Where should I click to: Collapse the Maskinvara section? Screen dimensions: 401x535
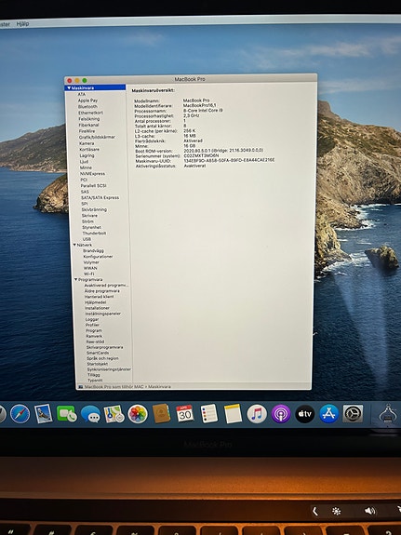(x=69, y=87)
